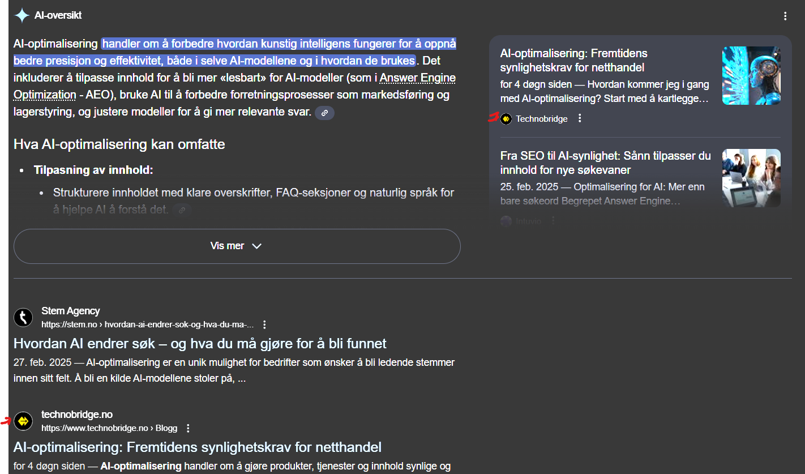The height and width of the screenshot is (474, 805).
Task: Click technobridge.no favicon in search result
Action: pos(23,421)
